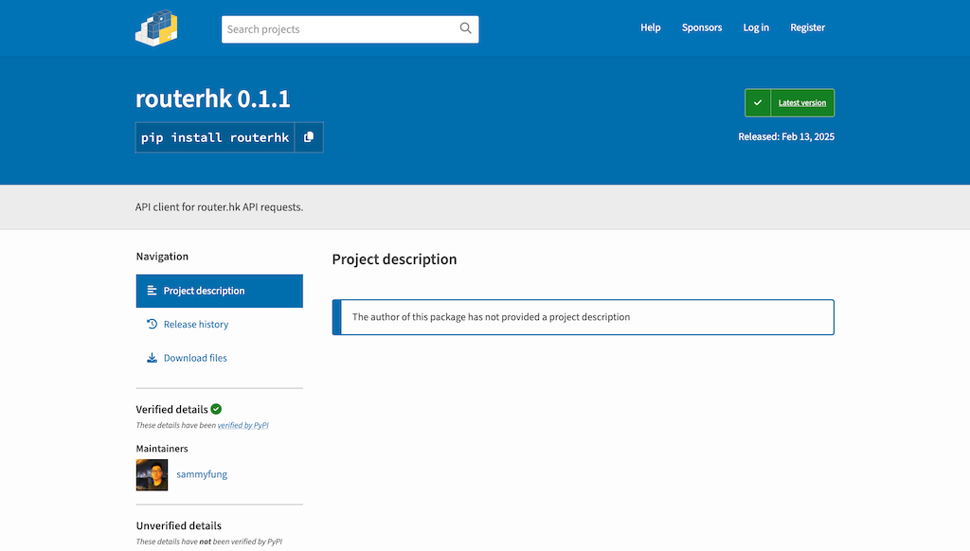The height and width of the screenshot is (551, 970).
Task: Switch to Release history tab
Action: tap(196, 324)
